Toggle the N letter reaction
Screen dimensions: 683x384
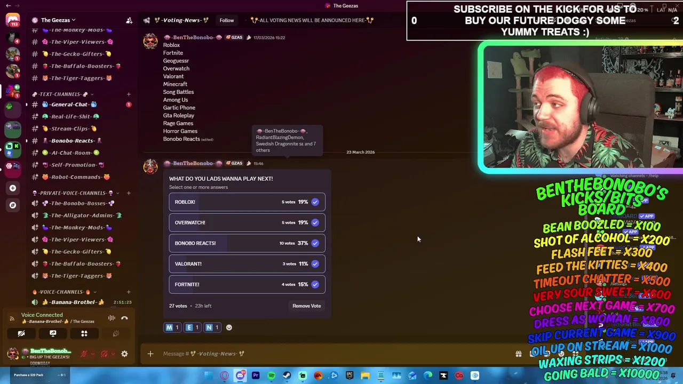[x=212, y=327]
